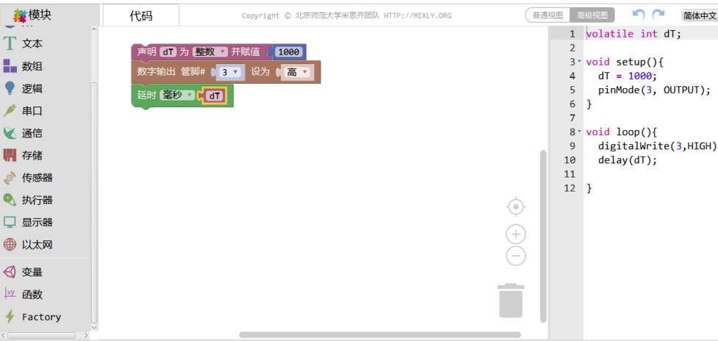This screenshot has height=341, width=718.
Task: Switch to 高级视图 advanced view
Action: point(592,15)
